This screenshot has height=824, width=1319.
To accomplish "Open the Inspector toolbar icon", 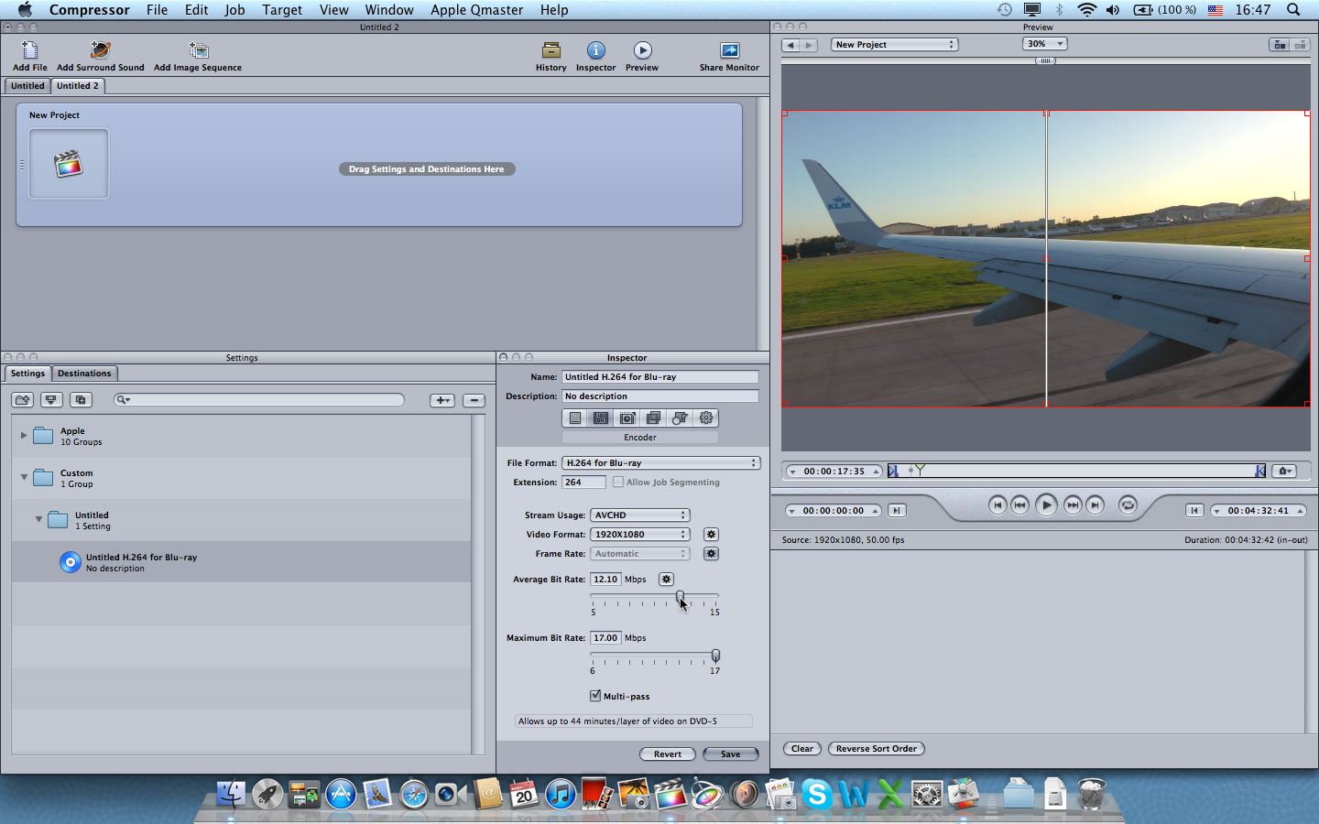I will [x=595, y=51].
